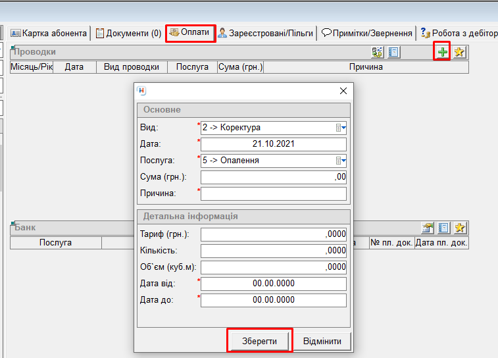This screenshot has height=358, width=498.
Task: Click the Дата від date field
Action: [273, 284]
